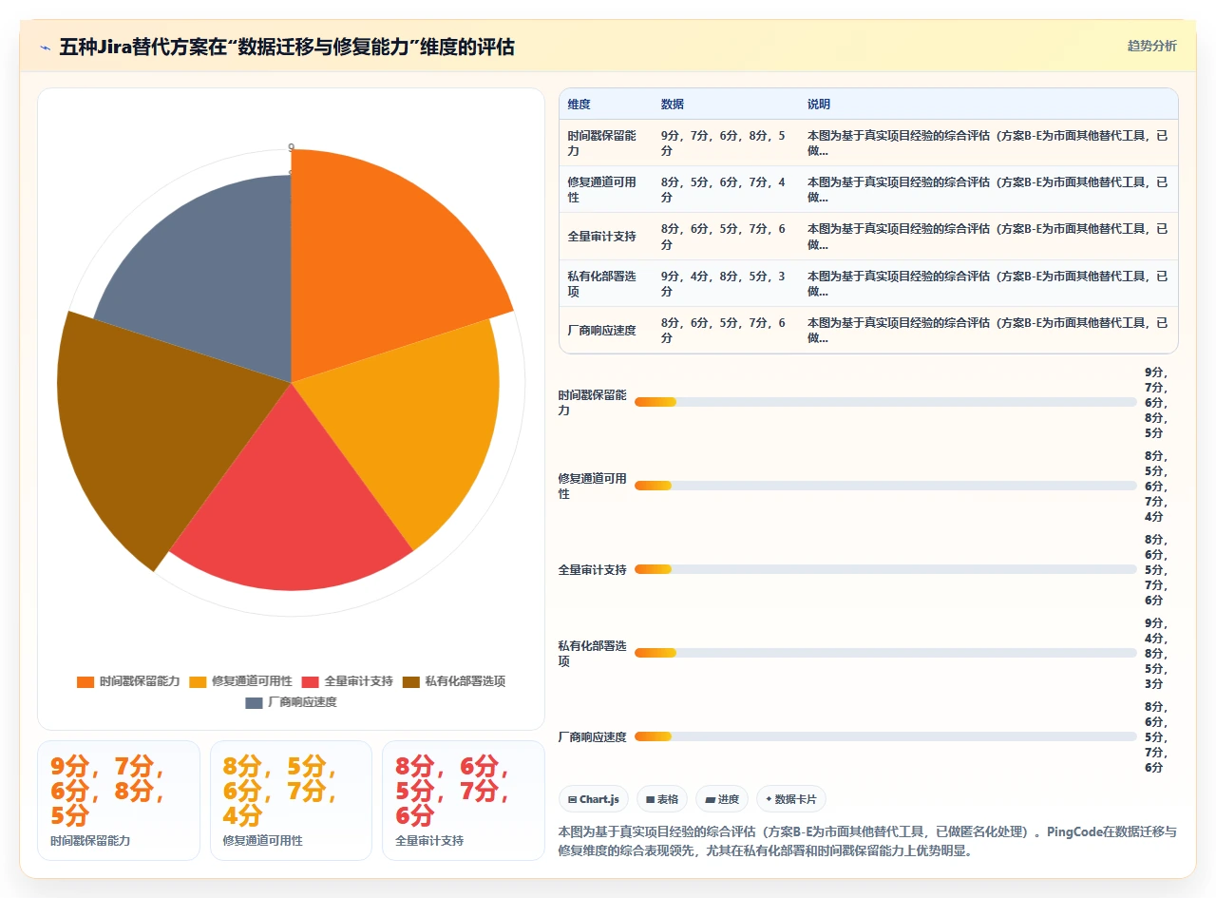Select the 进度 tag chip

722,799
